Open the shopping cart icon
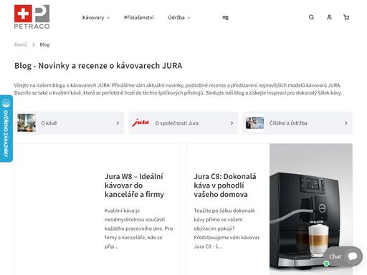This screenshot has height=275, width=367. (x=346, y=17)
